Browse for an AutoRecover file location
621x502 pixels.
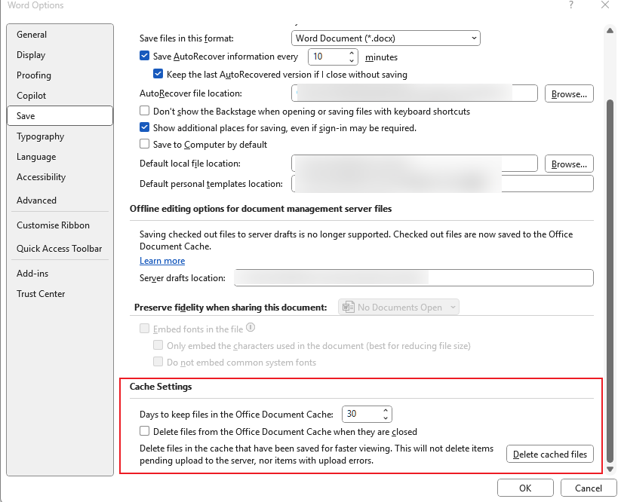(569, 93)
